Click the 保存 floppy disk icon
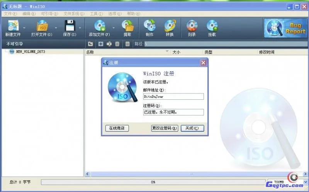The height and width of the screenshot is (192, 309). (x=70, y=25)
